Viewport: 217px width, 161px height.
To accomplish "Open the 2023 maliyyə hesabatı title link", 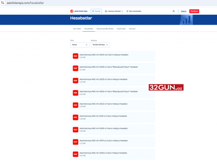I will pos(103,79).
